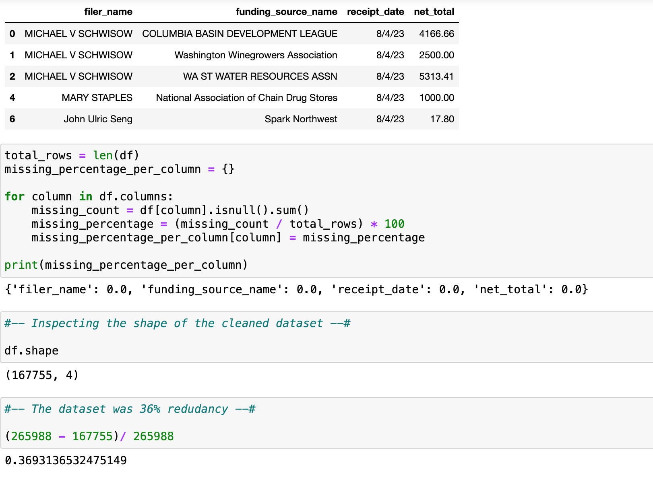Select the Spark Northwest funding source cell
653x482 pixels.
301,119
